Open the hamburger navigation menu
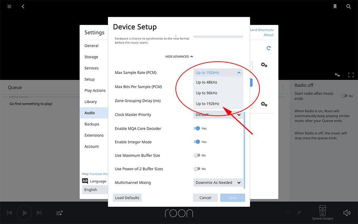 (x=9, y=6)
